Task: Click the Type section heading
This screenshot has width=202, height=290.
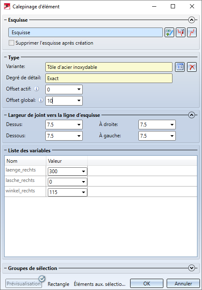Action: [x=14, y=58]
